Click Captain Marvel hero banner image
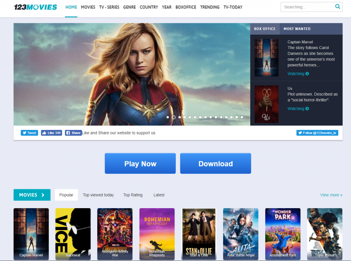The width and height of the screenshot is (351, 261). point(132,74)
